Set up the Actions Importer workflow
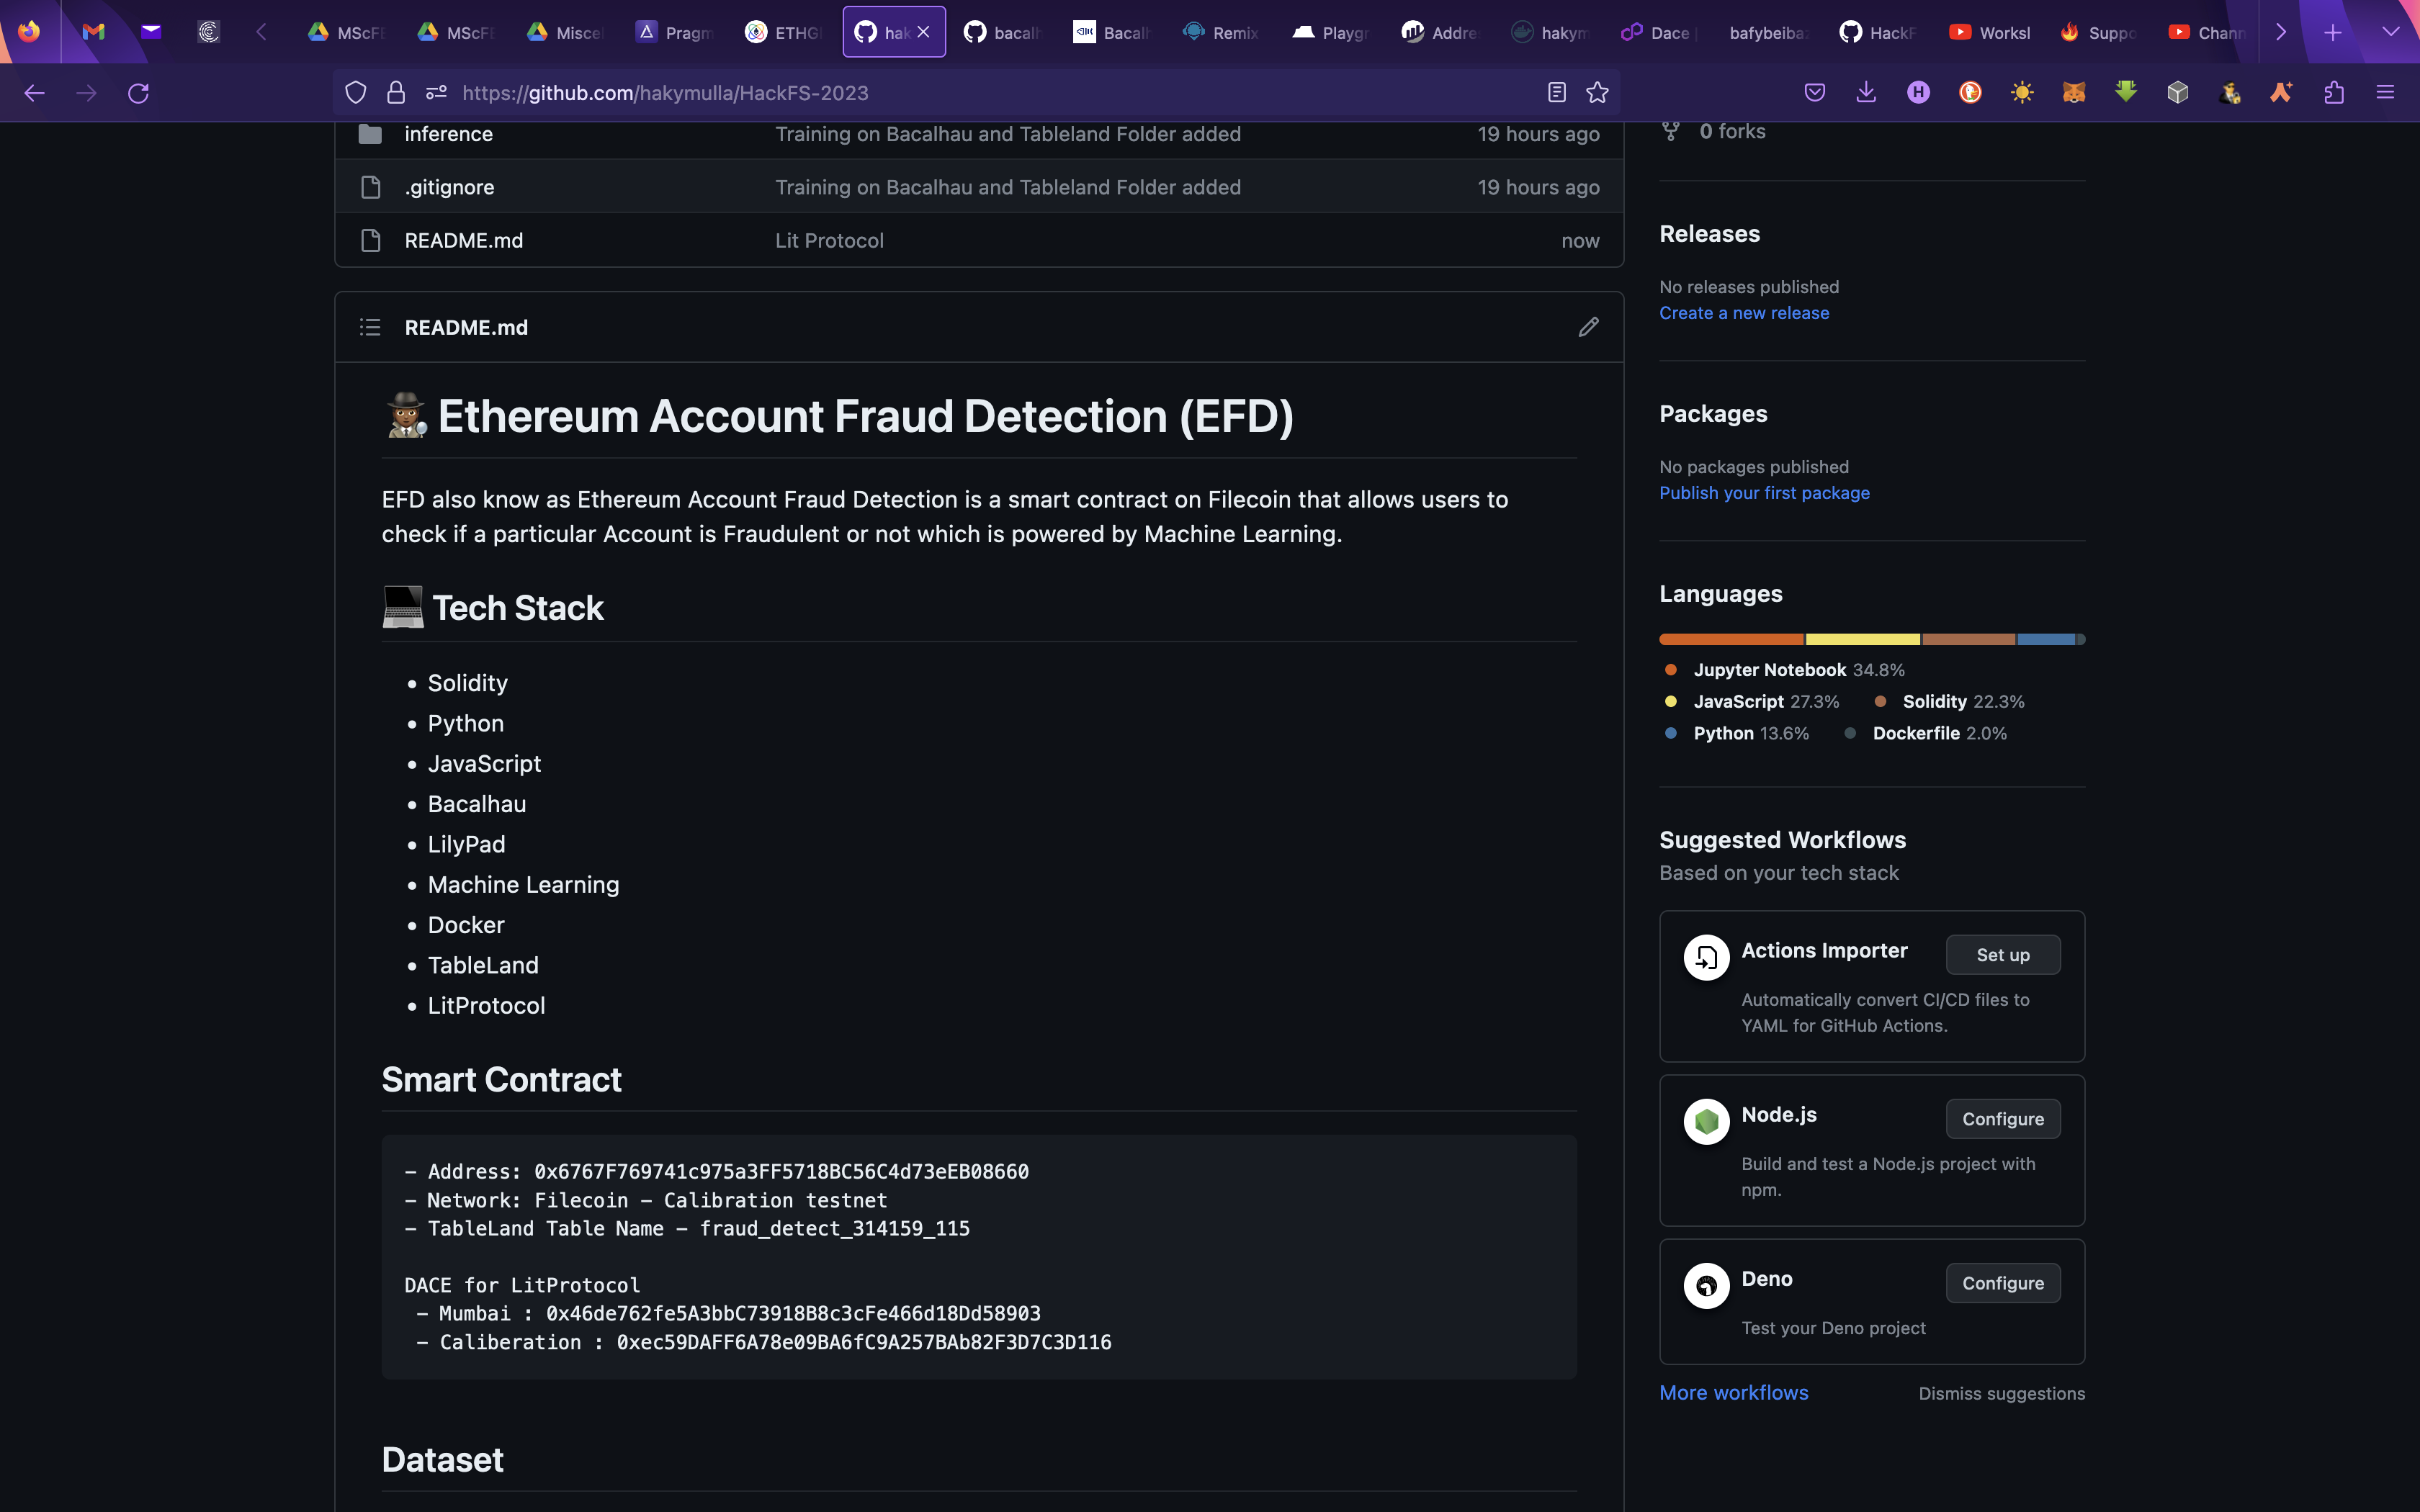This screenshot has width=2420, height=1512. [2003, 955]
